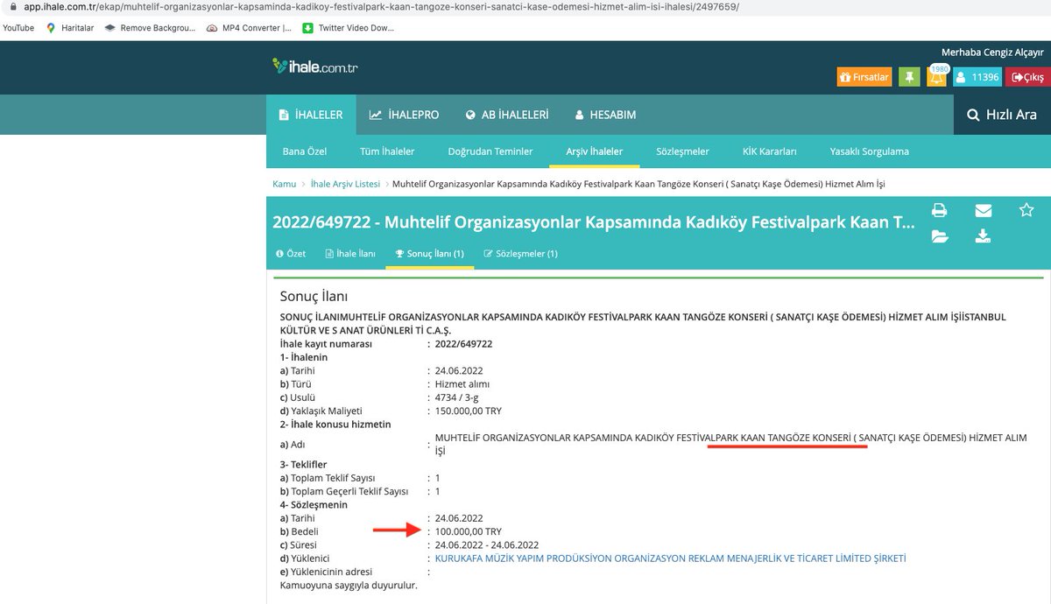Go to Doğrudan Teminler submenu
Screen dimensions: 1051x604
(490, 151)
